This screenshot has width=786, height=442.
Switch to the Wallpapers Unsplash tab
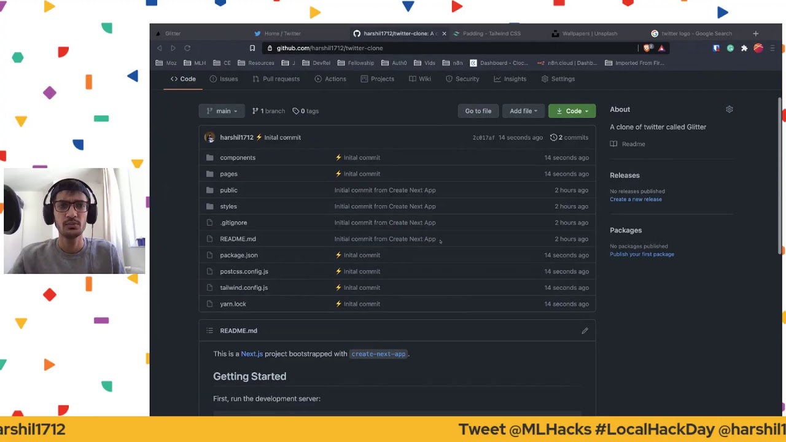pyautogui.click(x=589, y=33)
